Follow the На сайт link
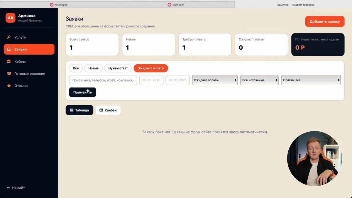 coord(16,188)
